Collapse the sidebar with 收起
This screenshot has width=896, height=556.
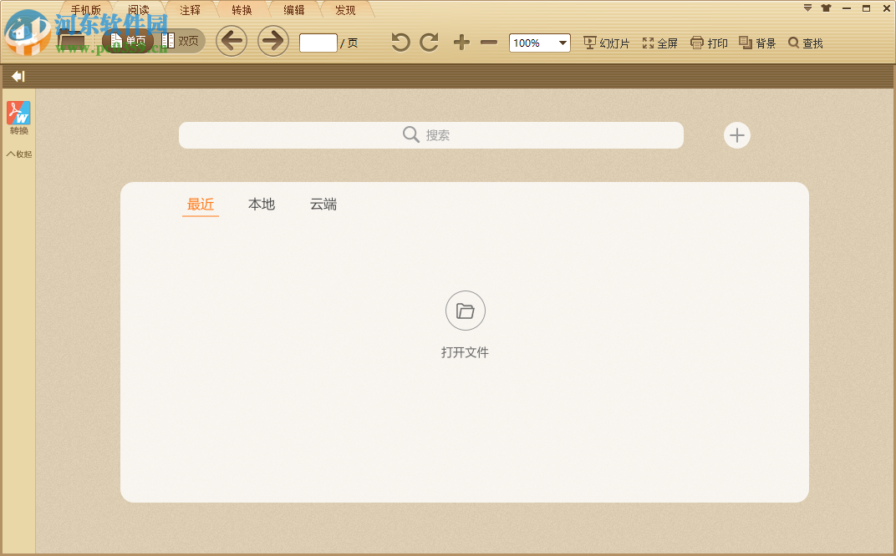pyautogui.click(x=18, y=154)
